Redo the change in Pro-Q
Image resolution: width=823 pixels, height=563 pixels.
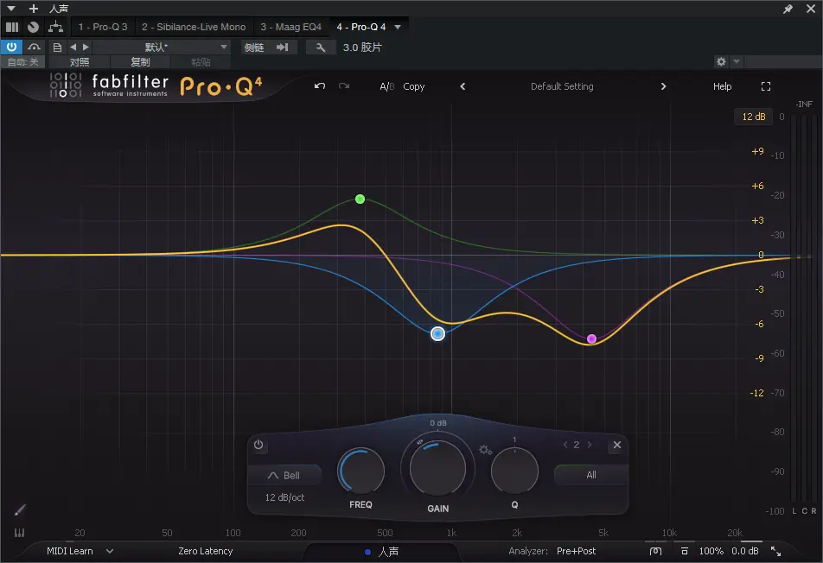(344, 86)
